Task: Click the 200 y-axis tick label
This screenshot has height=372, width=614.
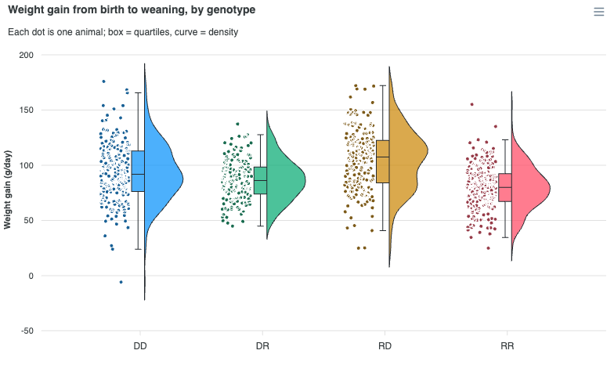Action: 27,55
